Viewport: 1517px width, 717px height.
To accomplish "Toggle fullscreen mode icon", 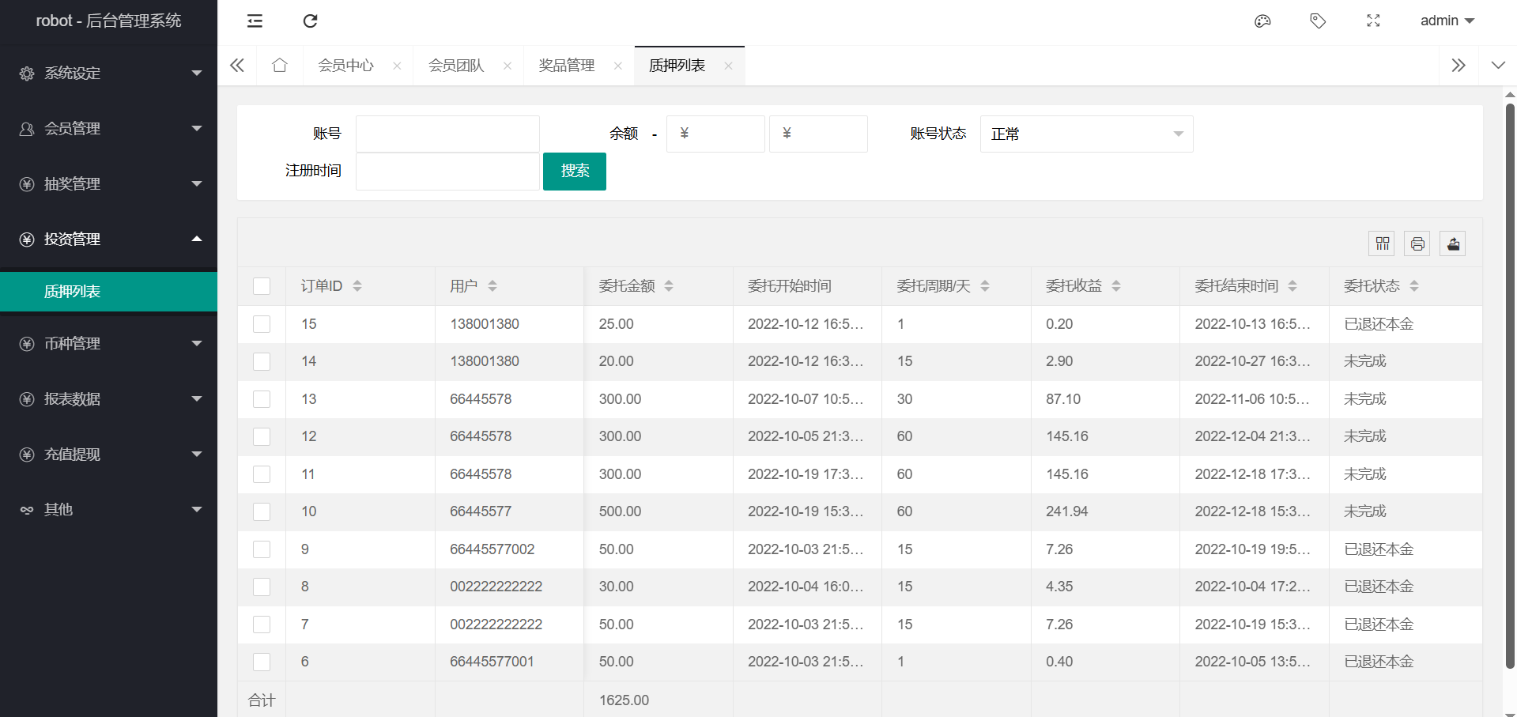I will tap(1373, 21).
